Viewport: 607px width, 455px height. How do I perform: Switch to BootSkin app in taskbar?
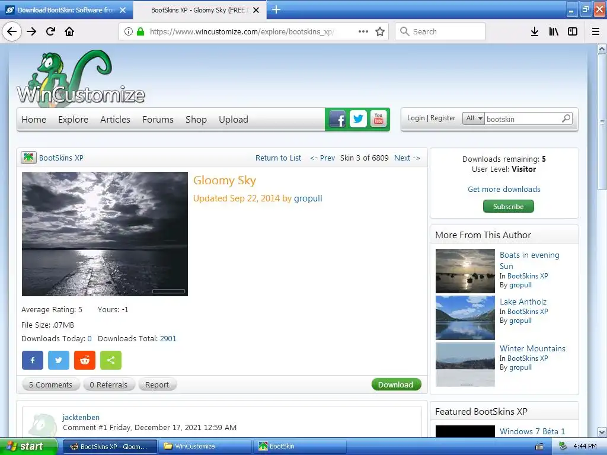[299, 446]
